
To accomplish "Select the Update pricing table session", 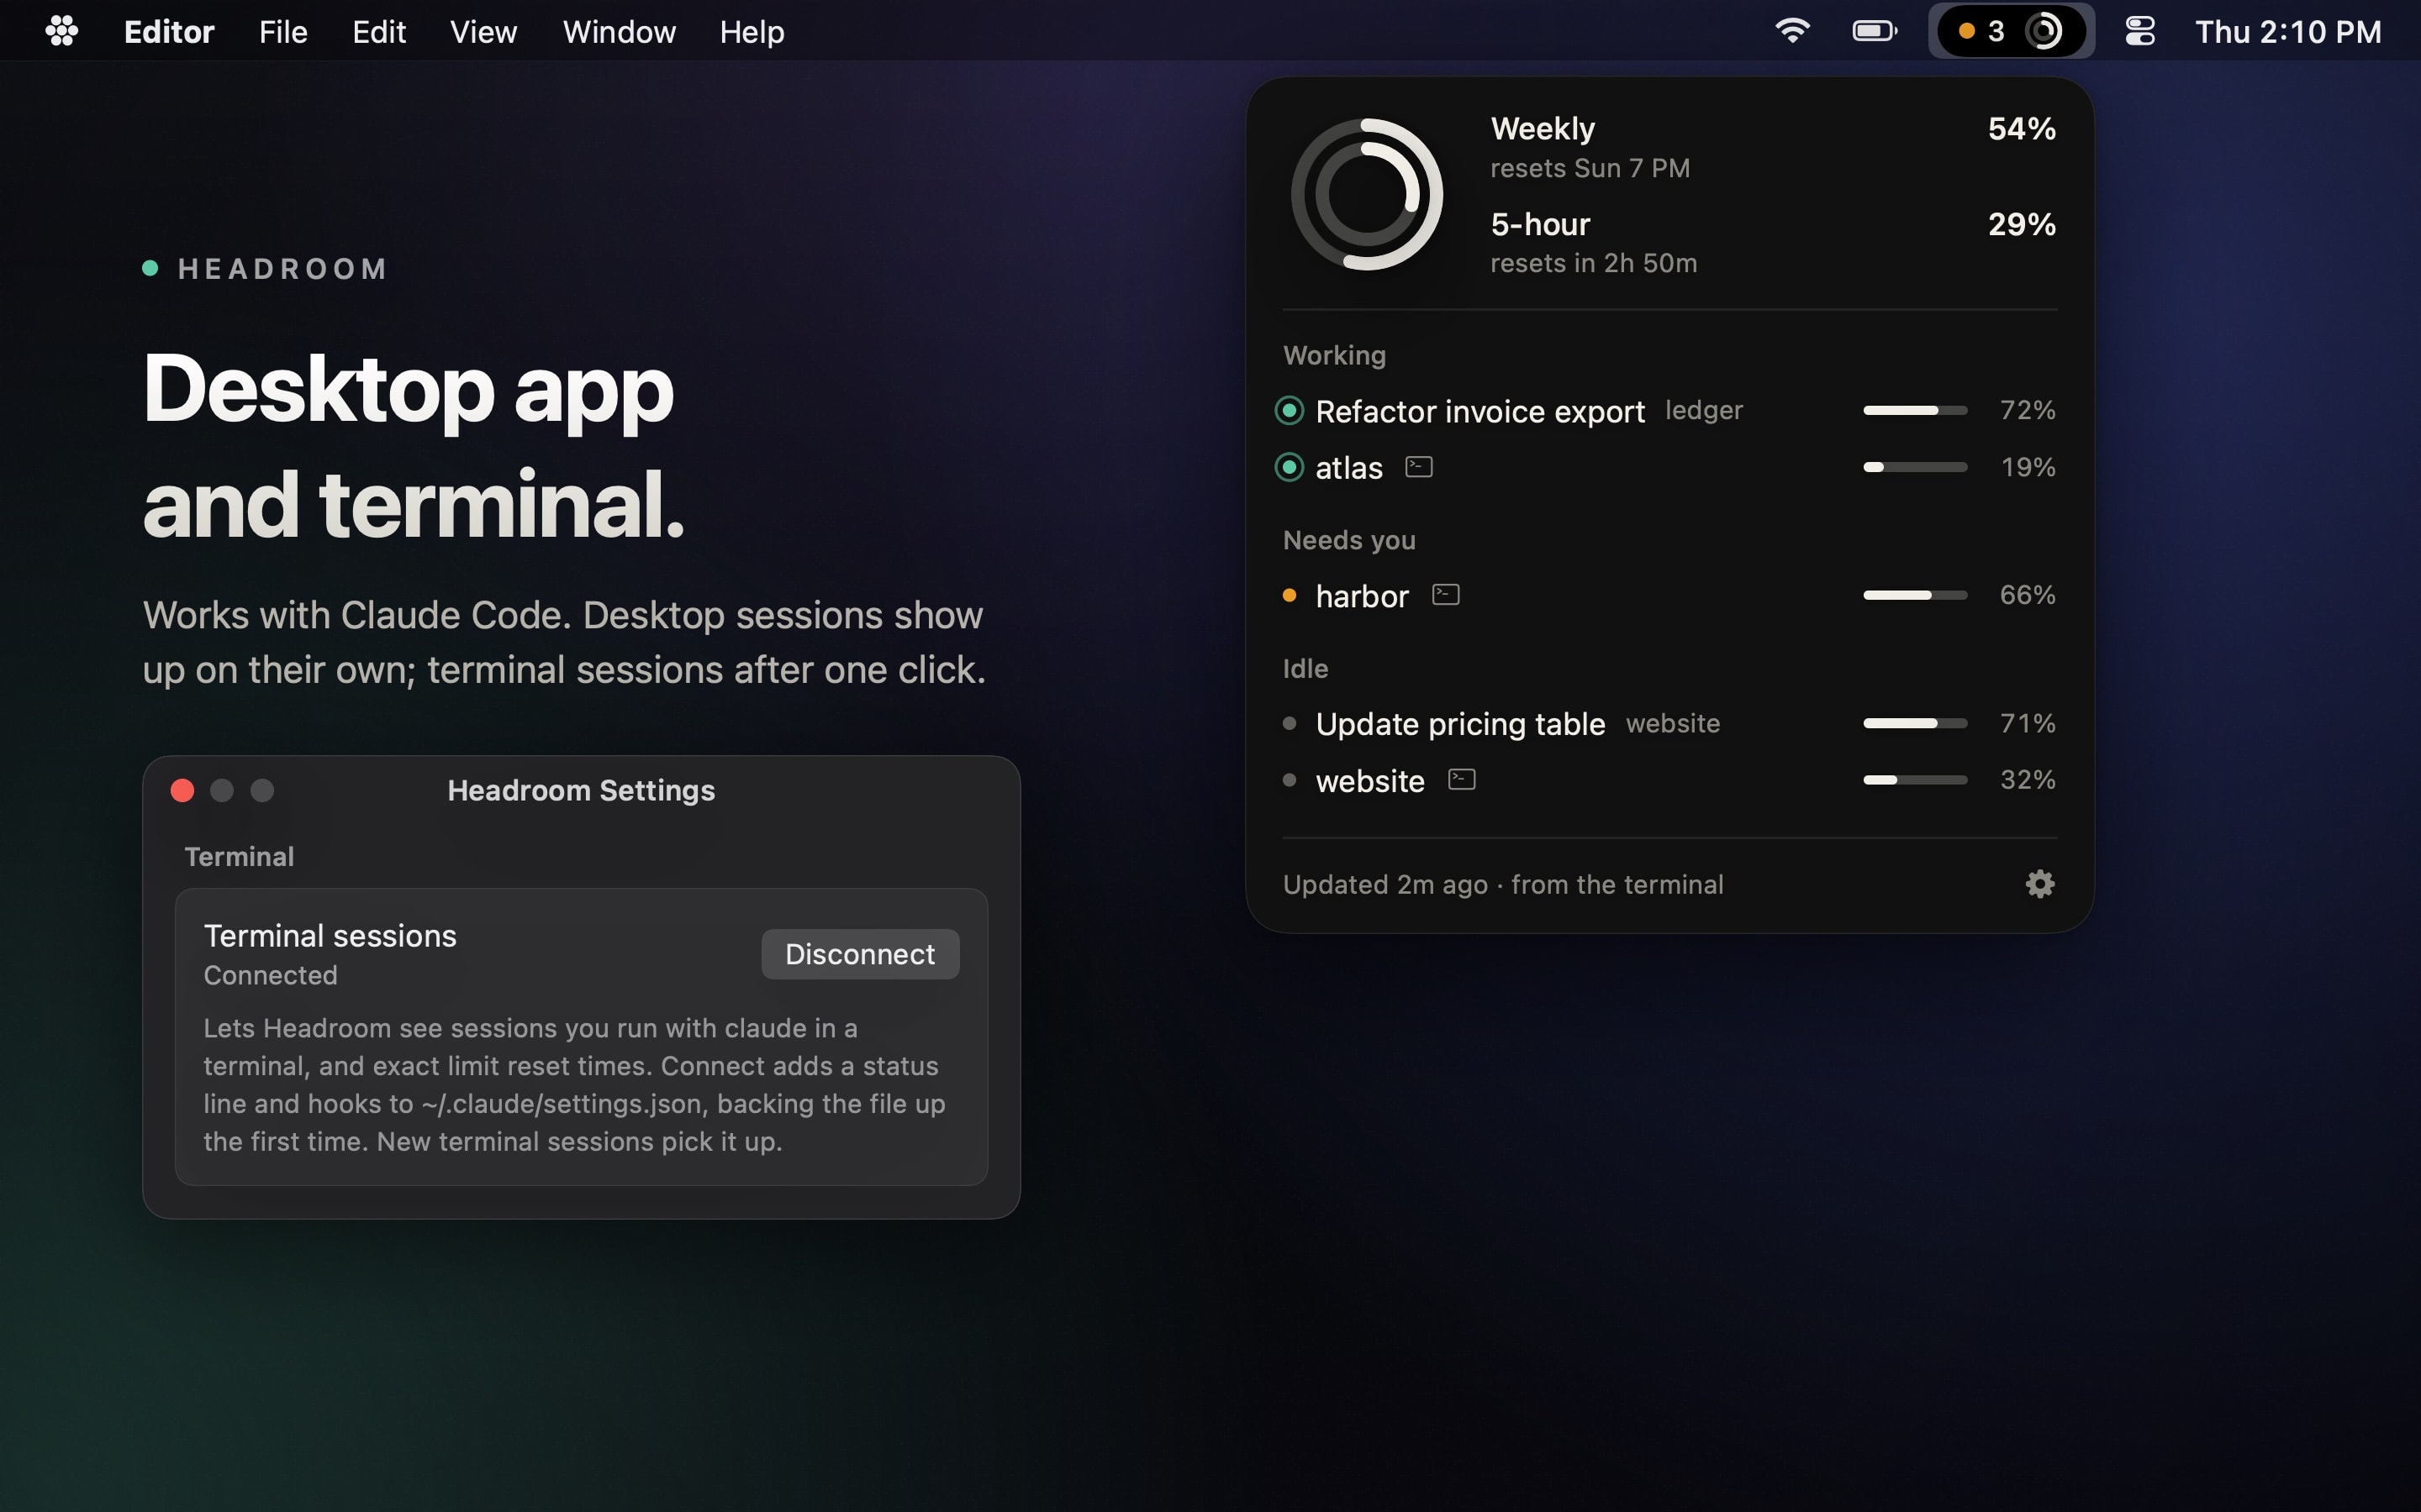I will click(x=1459, y=723).
